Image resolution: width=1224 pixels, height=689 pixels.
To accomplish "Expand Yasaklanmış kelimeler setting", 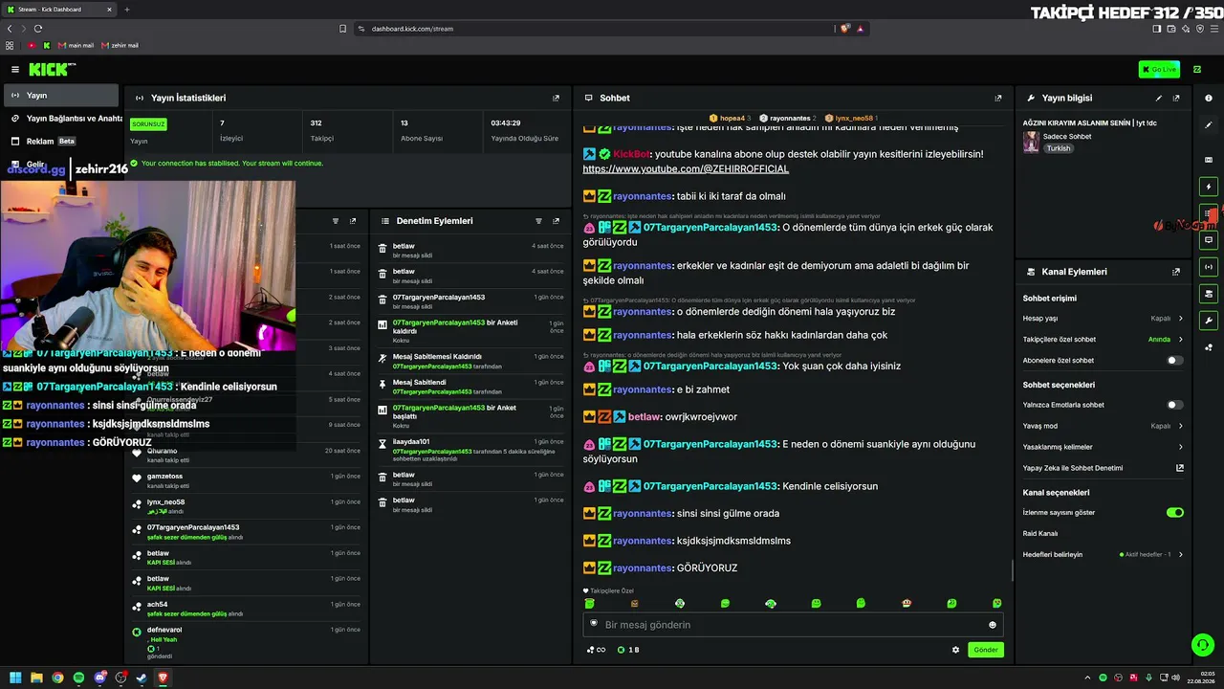I will tap(1104, 447).
